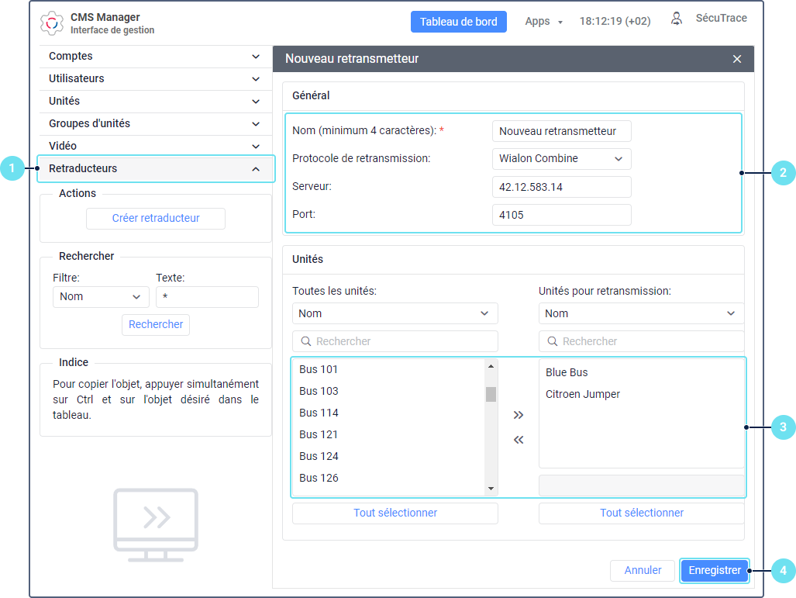Open the Apps dropdown menu
Viewport: 796px width, 598px height.
[x=543, y=22]
